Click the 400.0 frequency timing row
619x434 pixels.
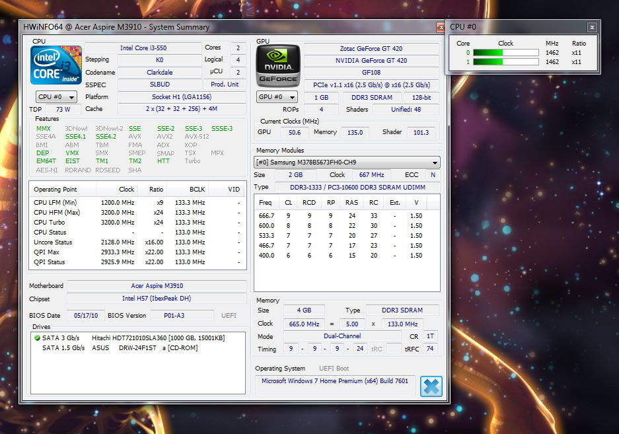click(x=347, y=256)
